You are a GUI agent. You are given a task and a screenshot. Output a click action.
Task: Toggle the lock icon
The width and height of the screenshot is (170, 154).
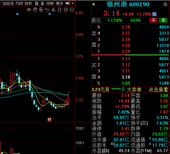click(x=60, y=10)
